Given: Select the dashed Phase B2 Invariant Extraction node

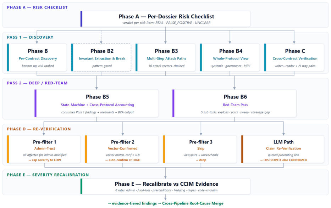Looking at the screenshot, I should [x=101, y=57].
